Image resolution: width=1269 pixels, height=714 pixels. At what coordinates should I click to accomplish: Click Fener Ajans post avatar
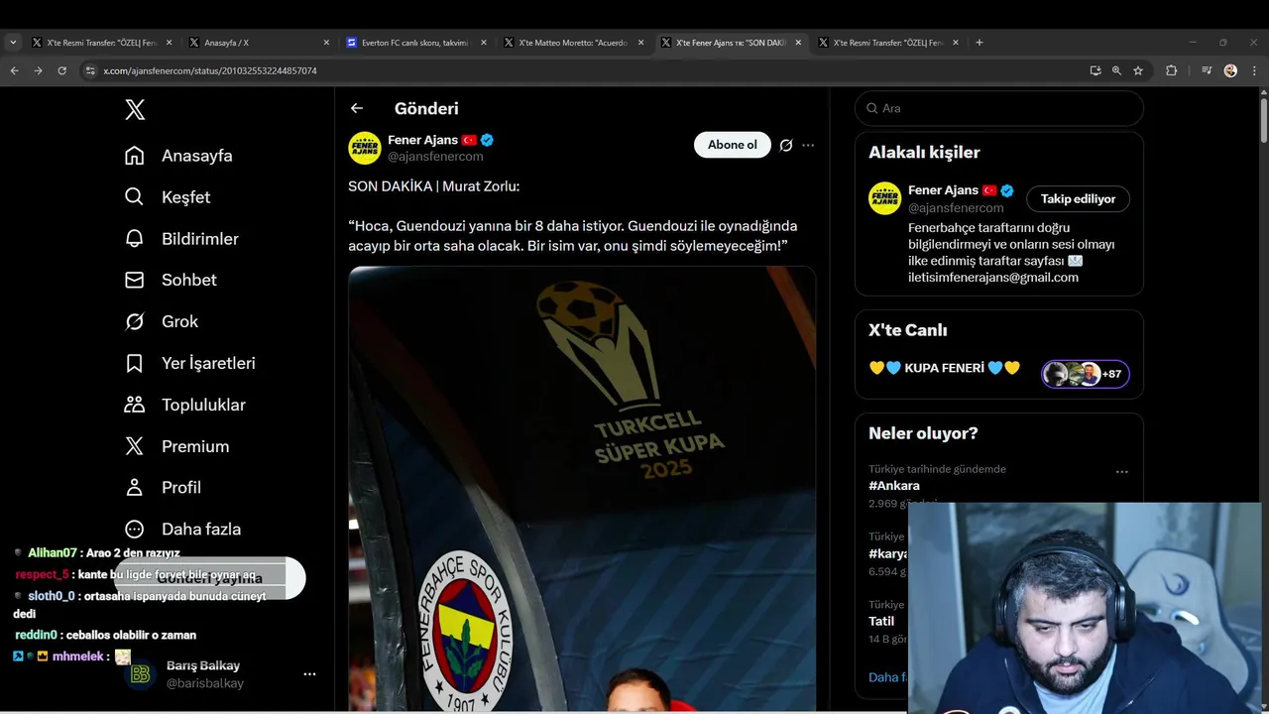click(x=365, y=148)
